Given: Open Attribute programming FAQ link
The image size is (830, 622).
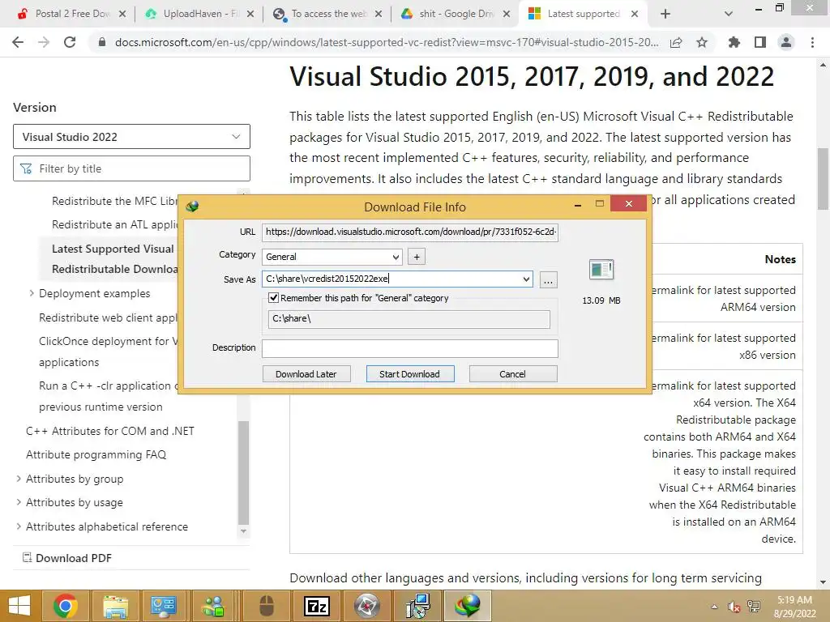Looking at the screenshot, I should click(96, 454).
